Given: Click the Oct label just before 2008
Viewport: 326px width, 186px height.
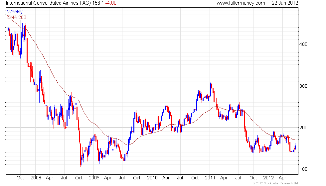Looking at the screenshot, I should [x=20, y=178].
